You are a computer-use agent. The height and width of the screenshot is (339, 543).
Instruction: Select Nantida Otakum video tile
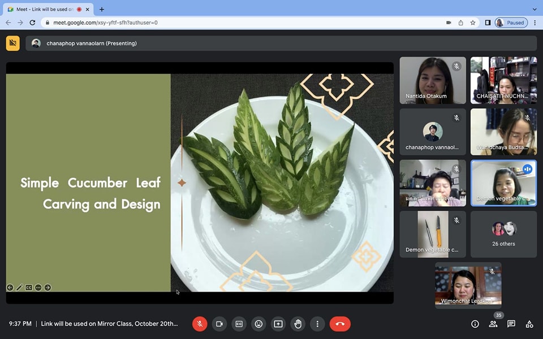pos(433,80)
